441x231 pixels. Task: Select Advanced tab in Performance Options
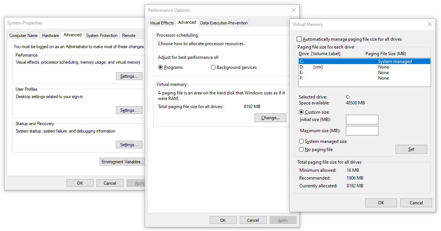[x=187, y=22]
